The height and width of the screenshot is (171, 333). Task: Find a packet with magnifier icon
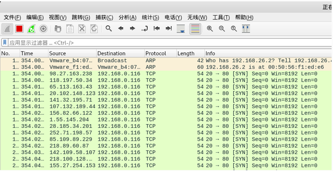109,28
